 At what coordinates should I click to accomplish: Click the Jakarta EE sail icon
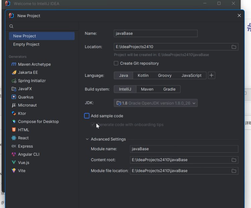[14, 72]
